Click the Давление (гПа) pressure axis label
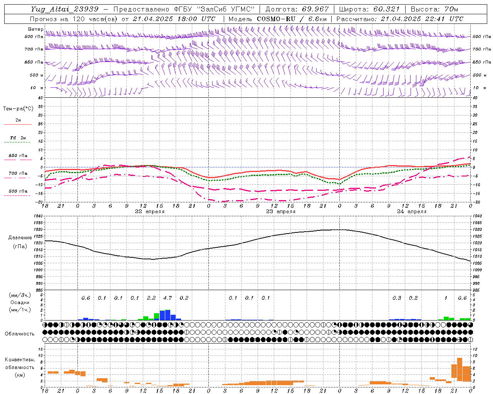This screenshot has width=493, height=394. (x=20, y=242)
